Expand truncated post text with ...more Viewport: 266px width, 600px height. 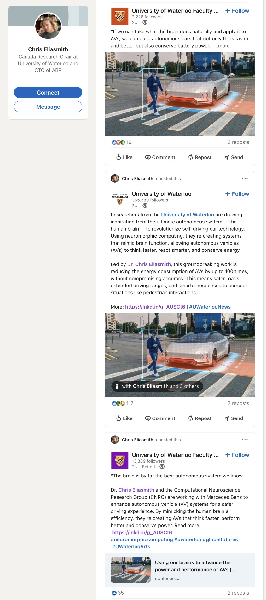[x=222, y=46]
